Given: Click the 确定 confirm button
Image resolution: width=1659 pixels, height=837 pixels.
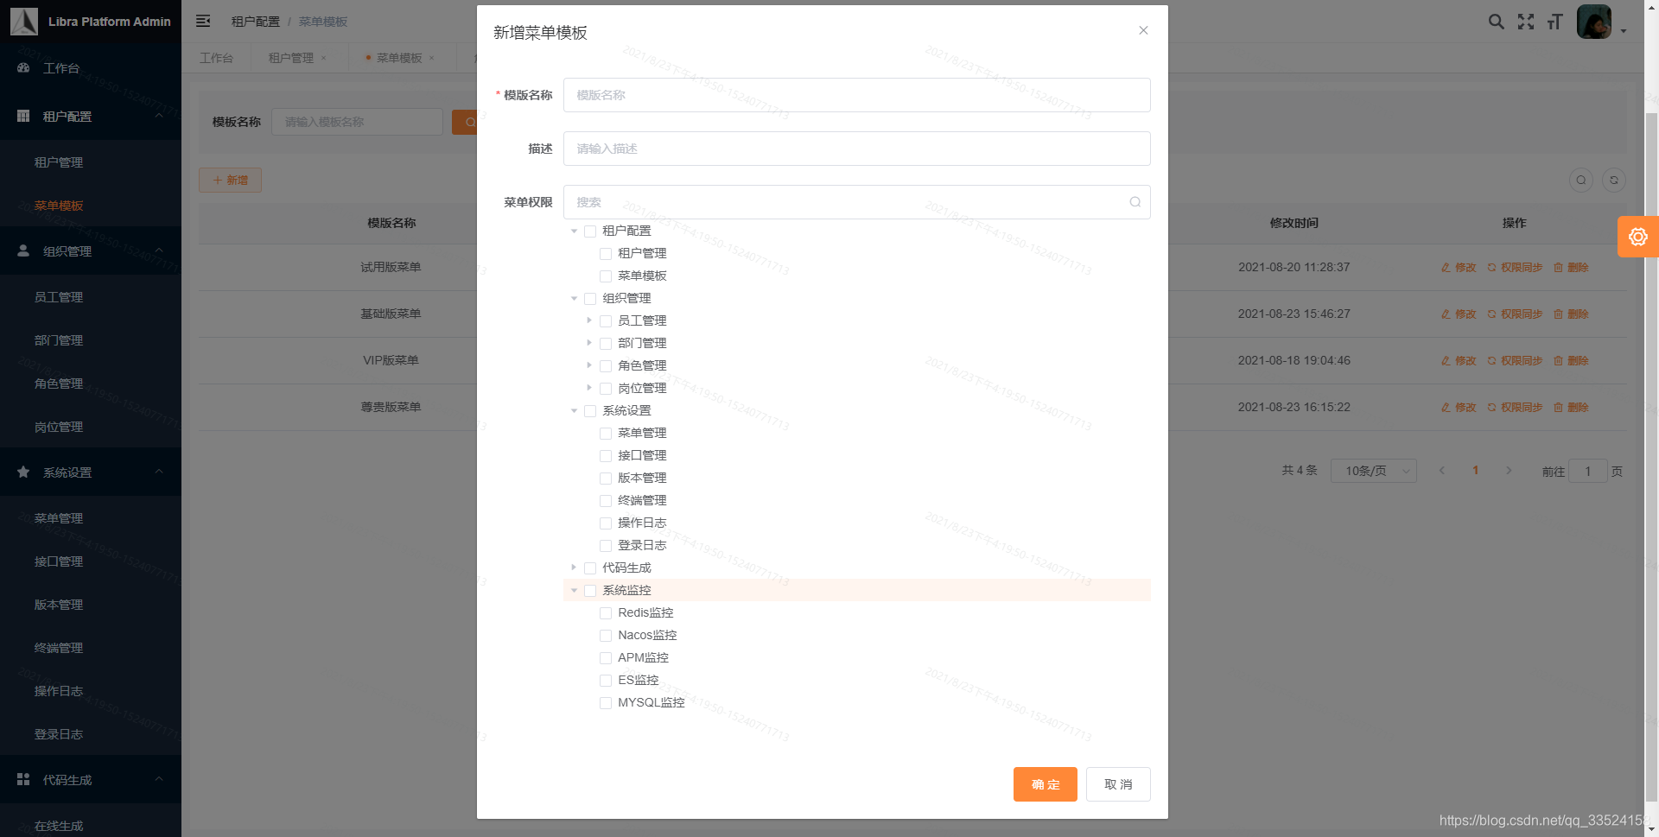Looking at the screenshot, I should pos(1045,784).
